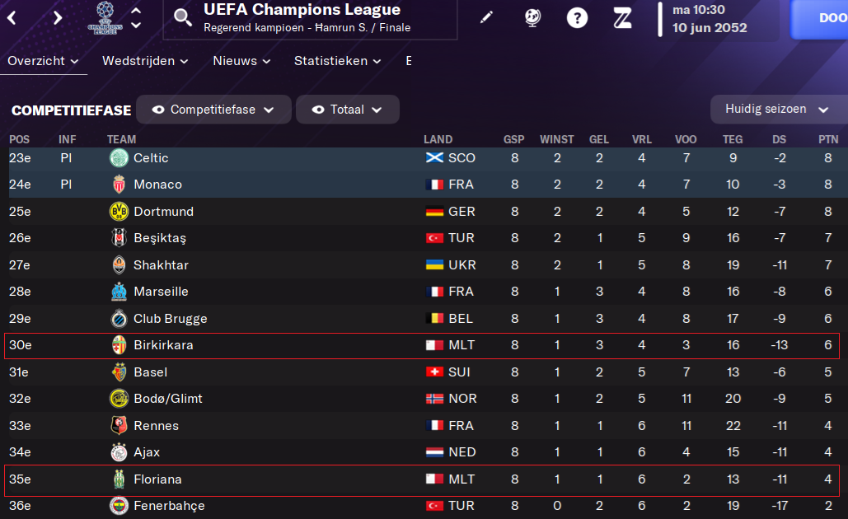Sort table by PTN column header
The width and height of the screenshot is (848, 519).
828,139
